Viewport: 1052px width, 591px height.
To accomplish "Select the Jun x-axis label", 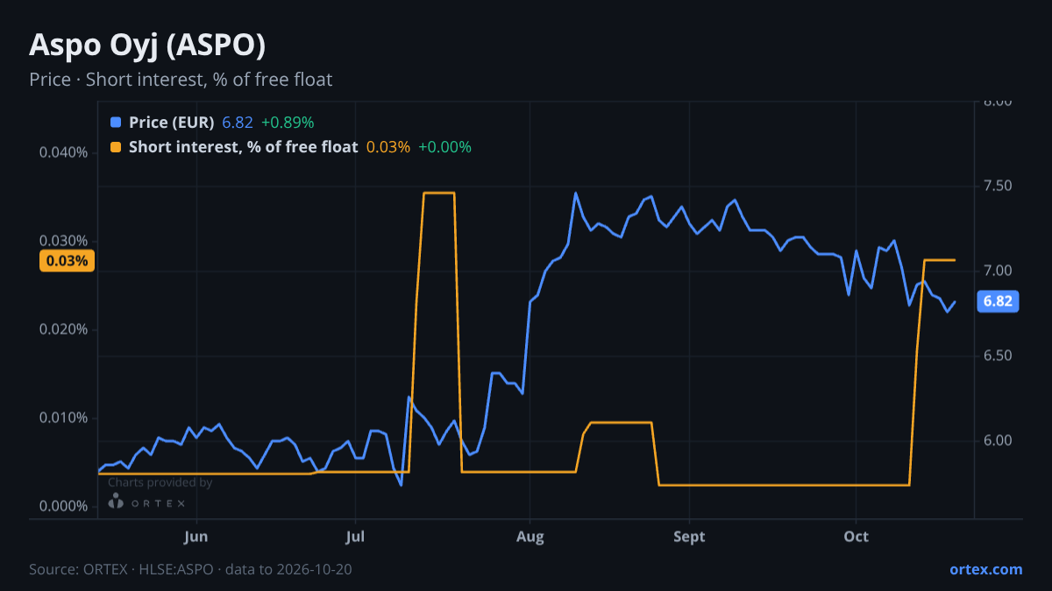I will (x=196, y=537).
